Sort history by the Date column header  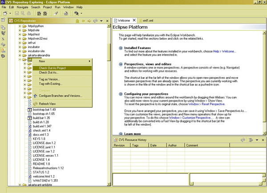(158, 145)
